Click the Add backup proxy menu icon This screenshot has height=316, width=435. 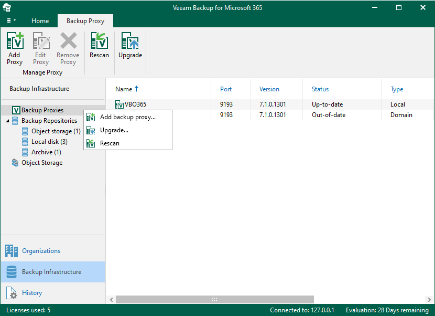coord(91,117)
